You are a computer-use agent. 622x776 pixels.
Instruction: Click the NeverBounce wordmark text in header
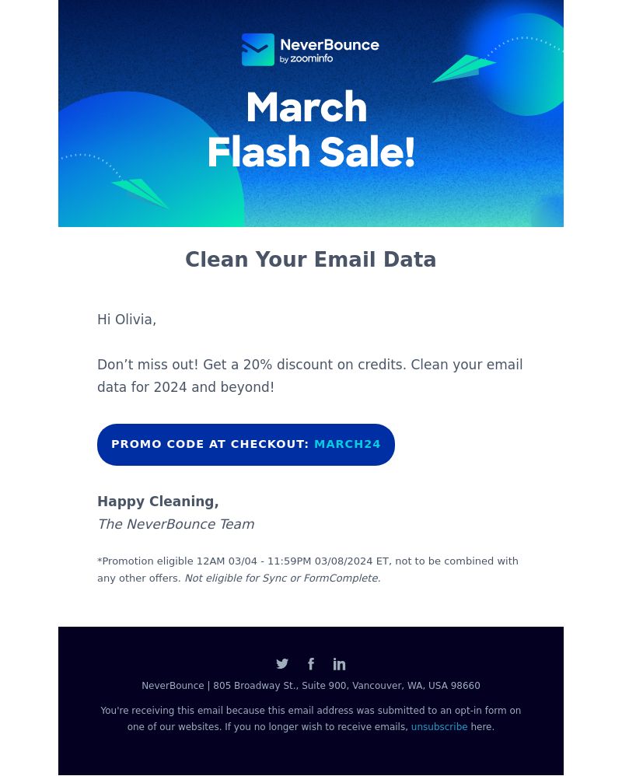point(330,44)
